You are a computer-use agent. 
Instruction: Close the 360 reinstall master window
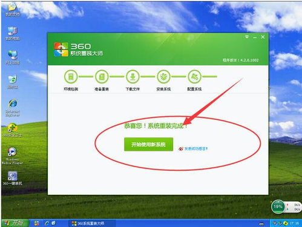tap(263, 37)
